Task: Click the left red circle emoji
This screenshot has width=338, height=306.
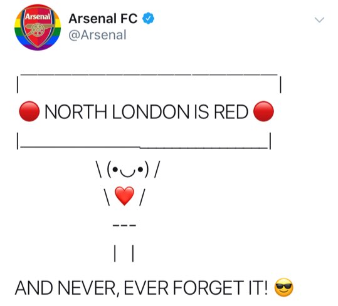Action: pos(29,111)
